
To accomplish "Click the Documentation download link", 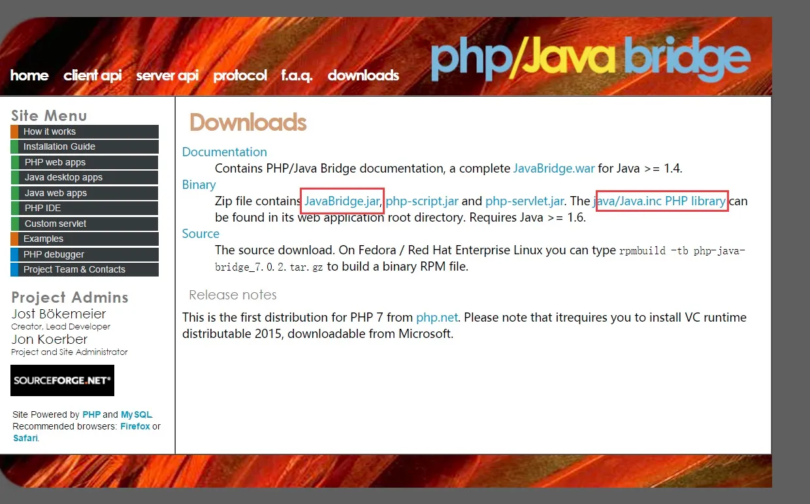I will pos(224,152).
